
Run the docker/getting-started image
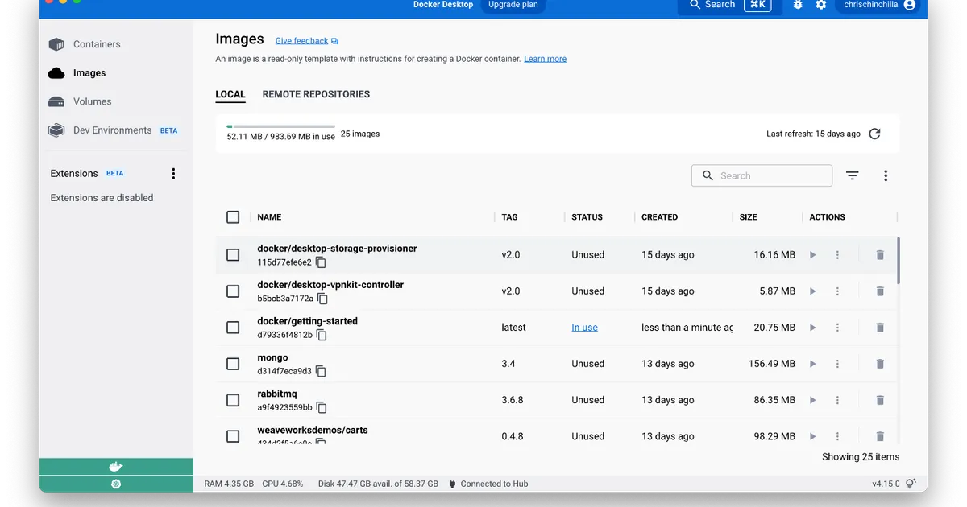pos(812,328)
